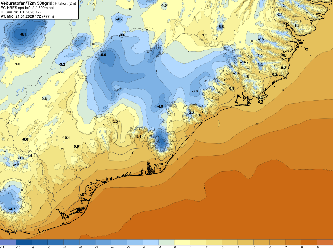Click the VT: Mið. 21.01.2026 17Z valid time

coord(21,16)
